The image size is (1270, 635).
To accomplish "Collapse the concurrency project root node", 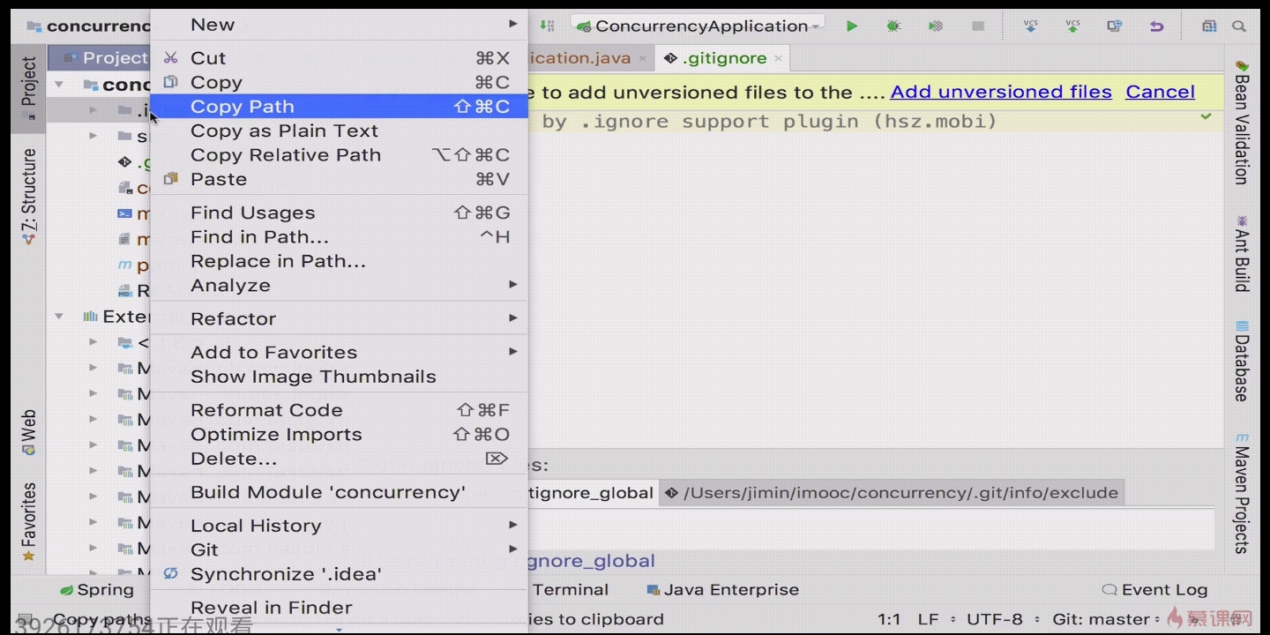I will click(59, 86).
